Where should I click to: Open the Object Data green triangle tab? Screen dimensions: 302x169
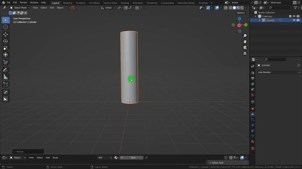click(x=253, y=136)
